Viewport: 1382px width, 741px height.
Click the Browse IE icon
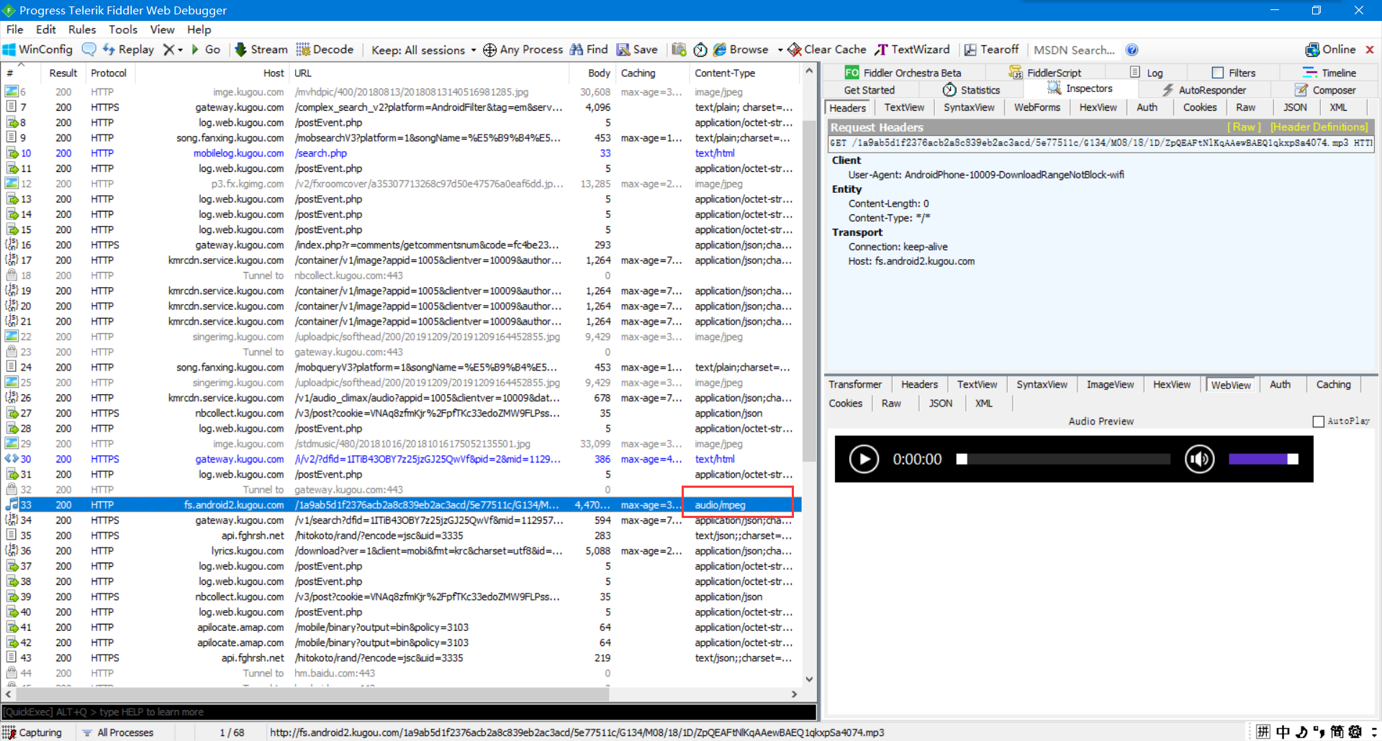[720, 50]
